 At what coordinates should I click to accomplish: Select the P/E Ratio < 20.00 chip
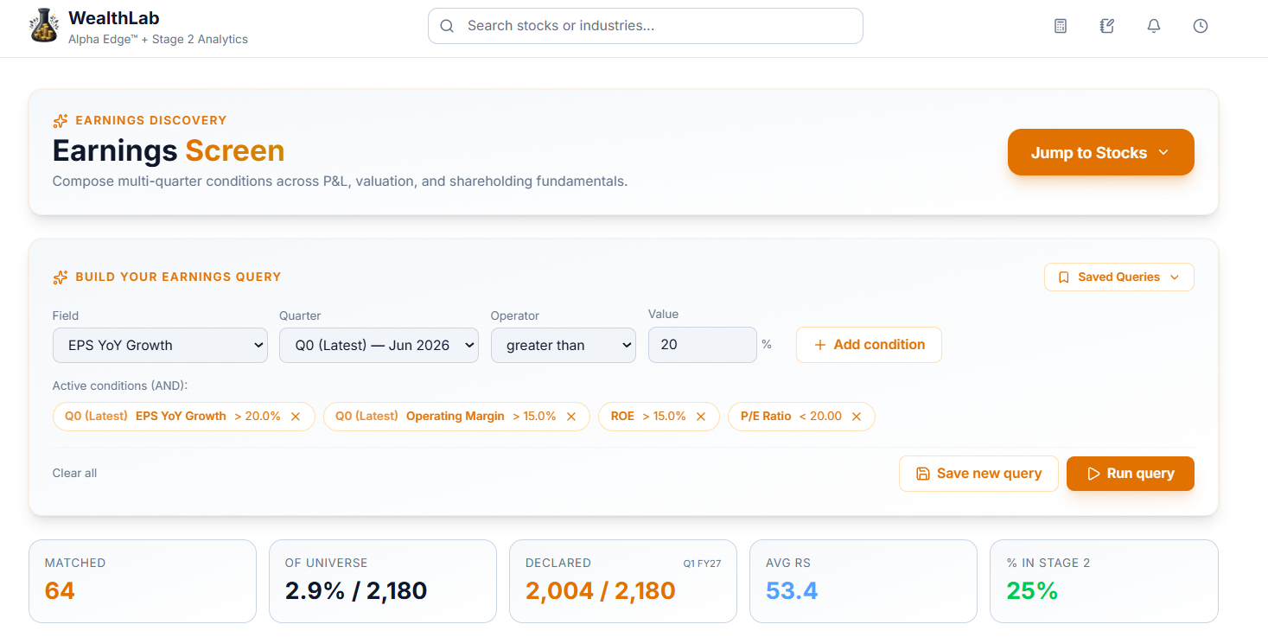click(x=801, y=417)
